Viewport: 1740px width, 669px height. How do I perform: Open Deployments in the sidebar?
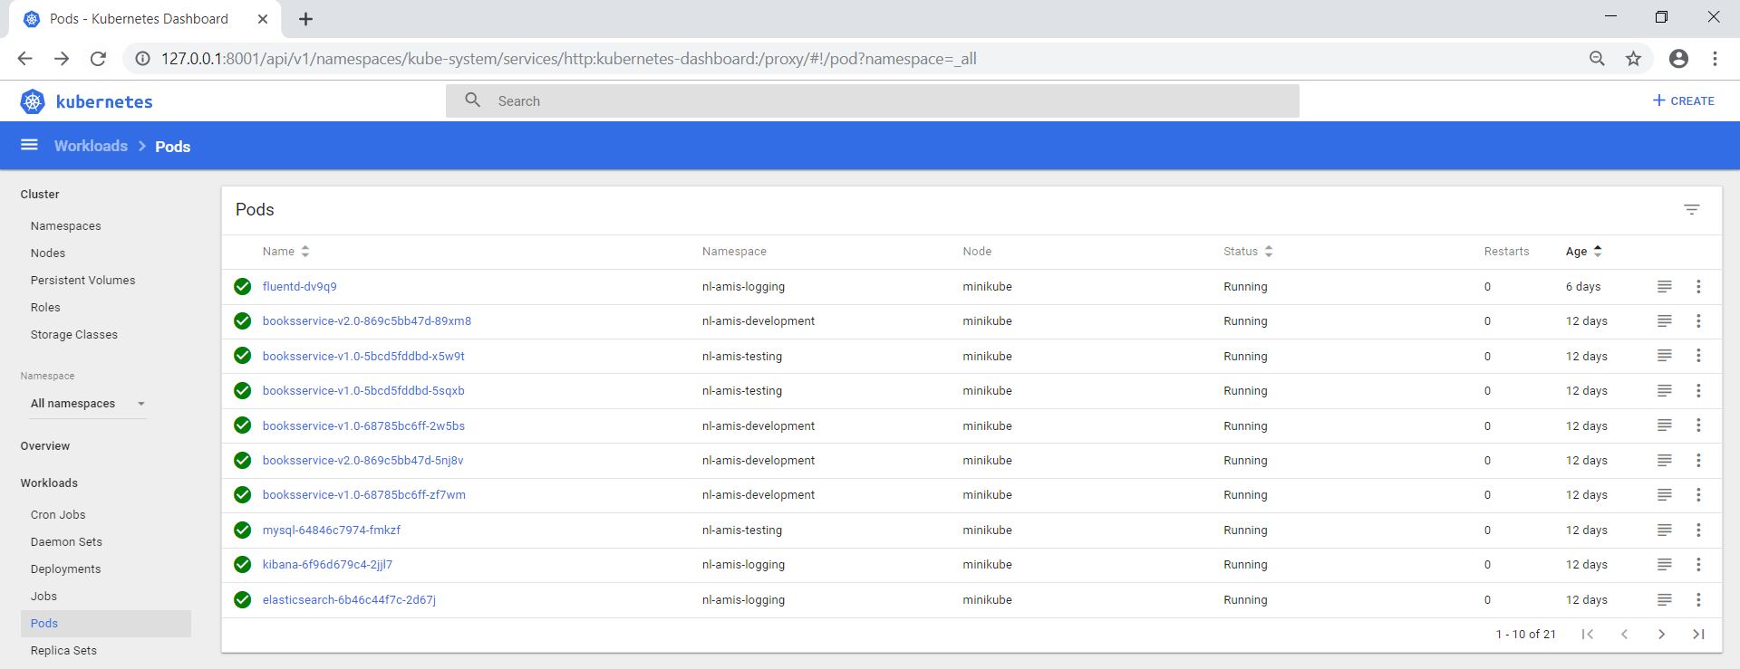click(x=65, y=569)
